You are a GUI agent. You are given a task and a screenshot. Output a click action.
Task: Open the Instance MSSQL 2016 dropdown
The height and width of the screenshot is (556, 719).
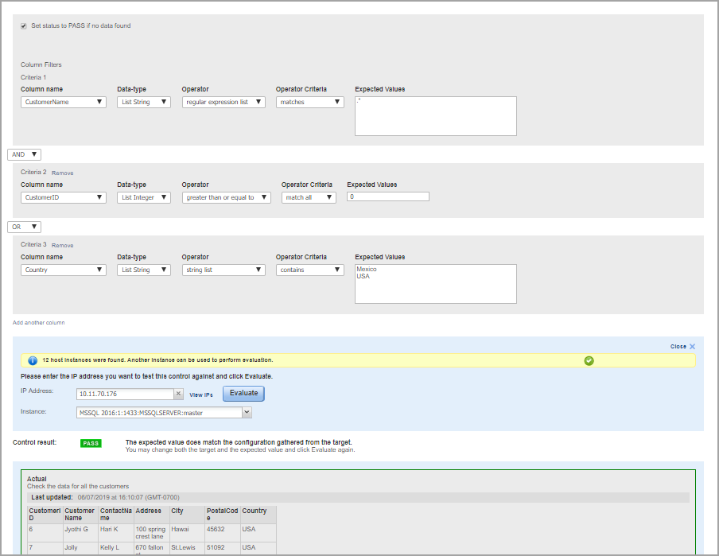tap(165, 413)
